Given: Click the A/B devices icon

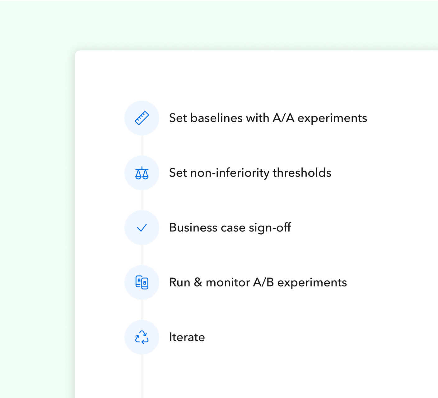Looking at the screenshot, I should [x=142, y=282].
